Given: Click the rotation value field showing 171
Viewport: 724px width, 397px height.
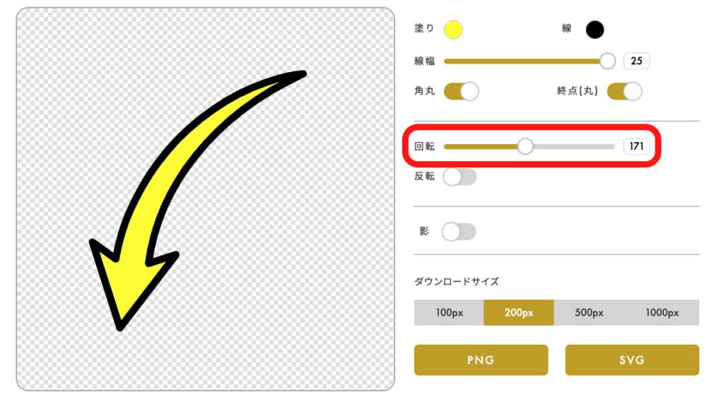Looking at the screenshot, I should click(x=636, y=146).
